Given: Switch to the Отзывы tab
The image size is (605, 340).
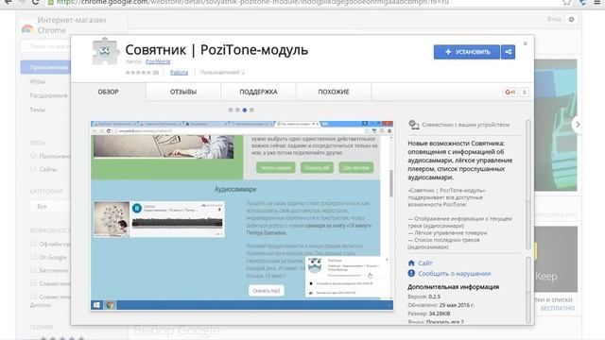Looking at the screenshot, I should [x=183, y=92].
